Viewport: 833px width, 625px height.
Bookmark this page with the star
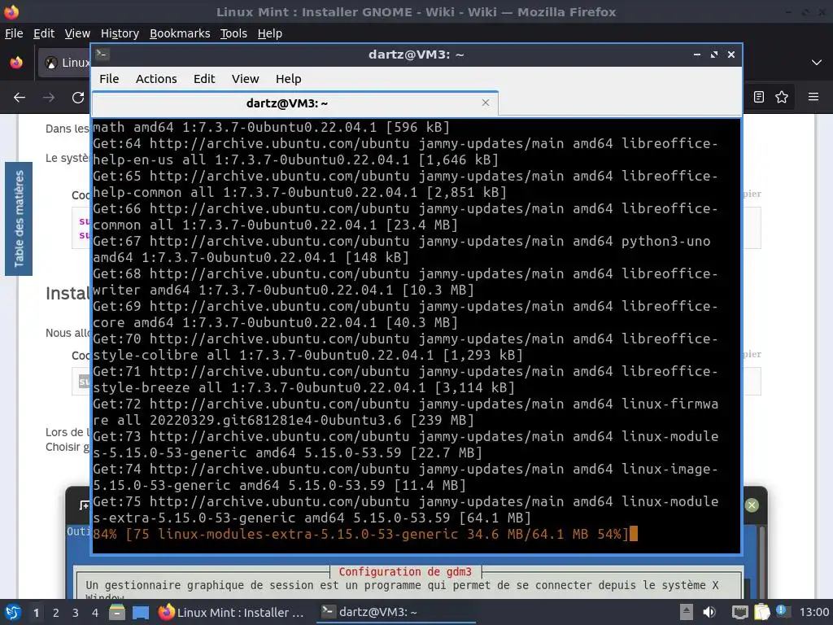tap(782, 97)
